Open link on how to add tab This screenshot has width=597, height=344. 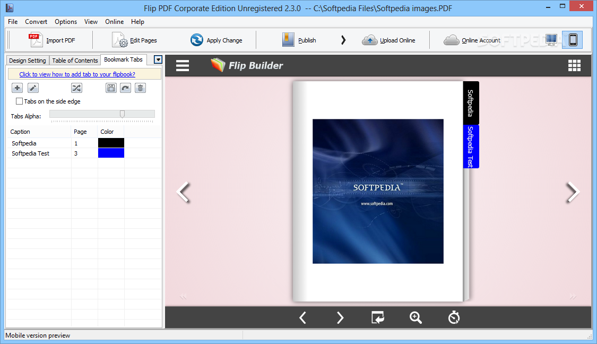(x=77, y=74)
